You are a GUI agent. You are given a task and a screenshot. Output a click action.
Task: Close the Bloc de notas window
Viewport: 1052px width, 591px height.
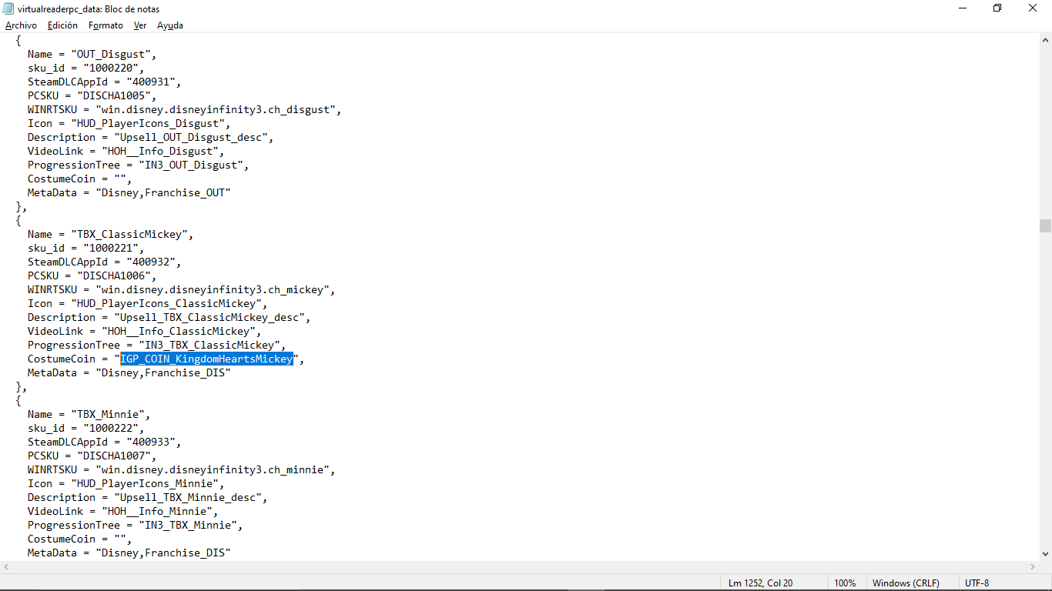[1033, 8]
